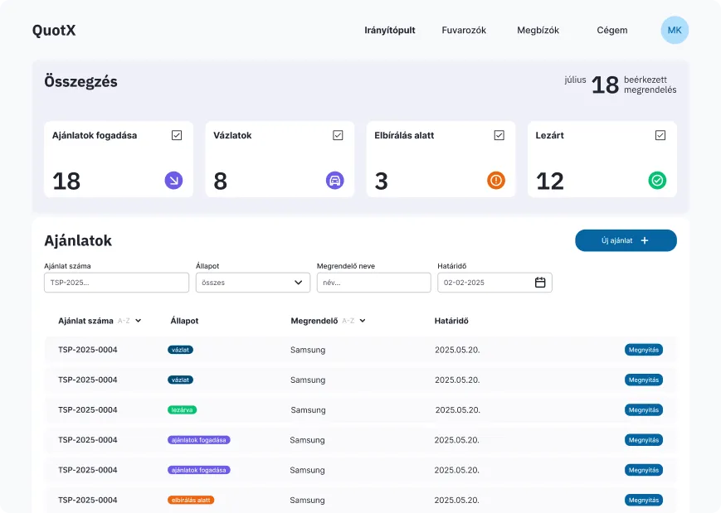
Task: Toggle the Lezárt card checkbox
Action: coord(660,135)
